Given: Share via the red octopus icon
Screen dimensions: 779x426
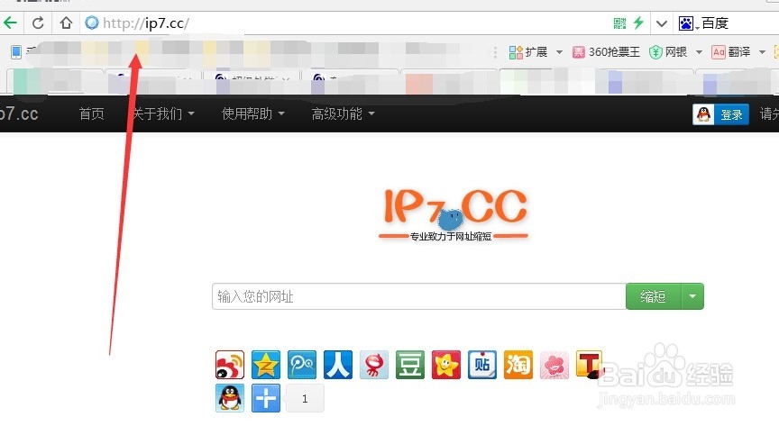Looking at the screenshot, I should (374, 365).
